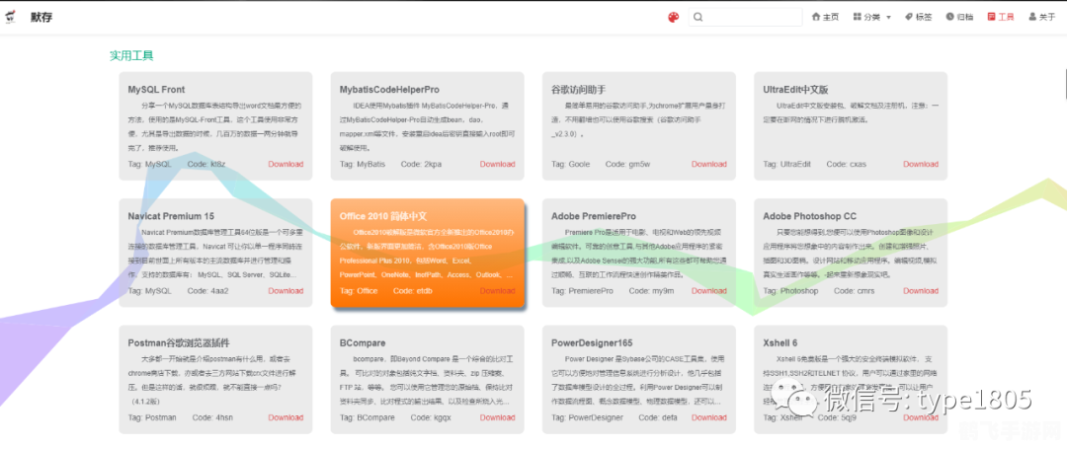Download MySQL Front tool
Screen dimensions: 1067x449
286,164
